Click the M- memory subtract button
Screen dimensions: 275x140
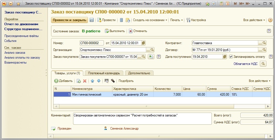click(248, 4)
